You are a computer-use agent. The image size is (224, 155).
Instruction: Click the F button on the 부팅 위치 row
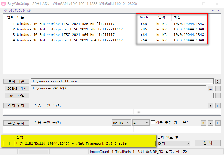[218, 123]
